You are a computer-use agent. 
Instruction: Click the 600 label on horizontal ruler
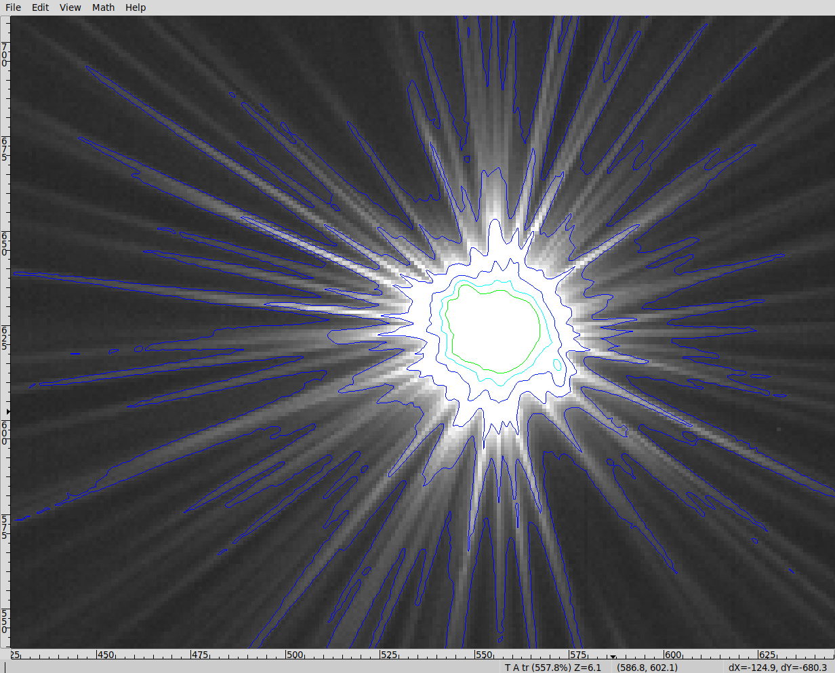point(672,655)
